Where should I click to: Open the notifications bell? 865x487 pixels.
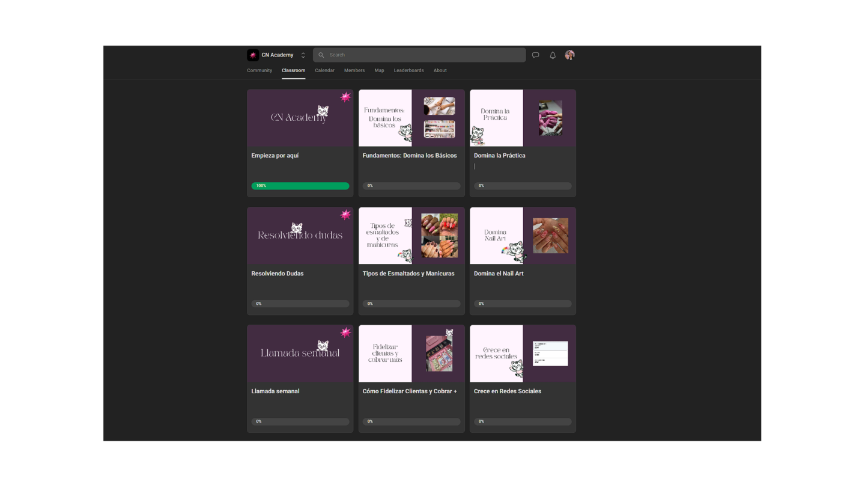coord(553,55)
